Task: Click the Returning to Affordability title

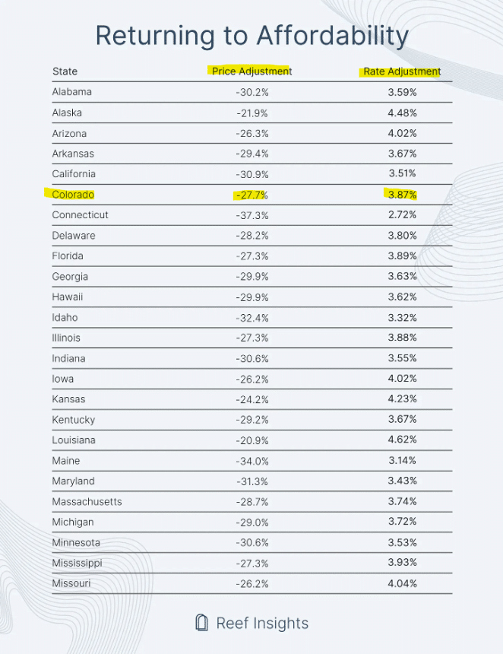Action: pyautogui.click(x=251, y=36)
